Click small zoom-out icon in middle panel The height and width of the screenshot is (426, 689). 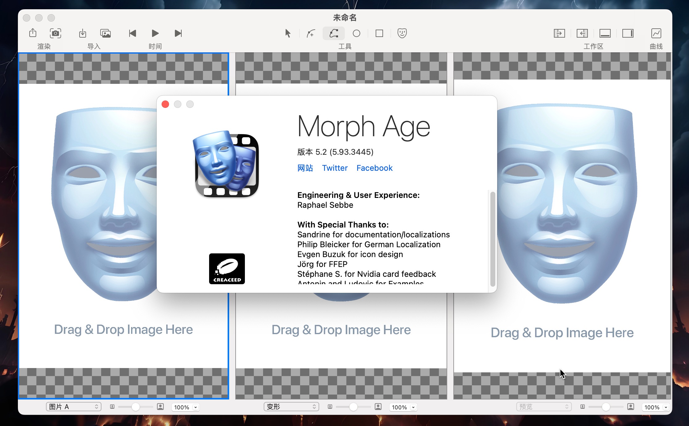[330, 407]
